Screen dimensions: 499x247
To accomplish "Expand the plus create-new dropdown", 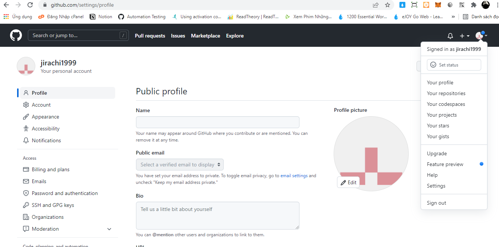I will pos(464,36).
